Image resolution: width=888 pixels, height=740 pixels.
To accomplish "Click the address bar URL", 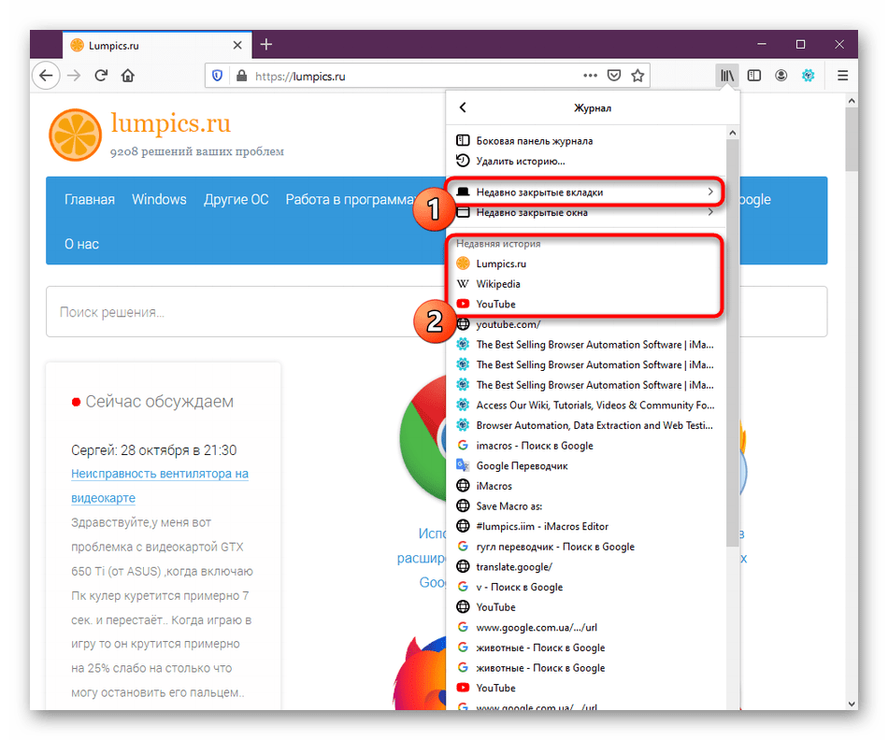I will click(300, 77).
